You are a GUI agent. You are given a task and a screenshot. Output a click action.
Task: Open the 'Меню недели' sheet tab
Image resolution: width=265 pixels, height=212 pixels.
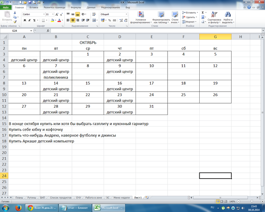pyautogui.click(x=121, y=198)
